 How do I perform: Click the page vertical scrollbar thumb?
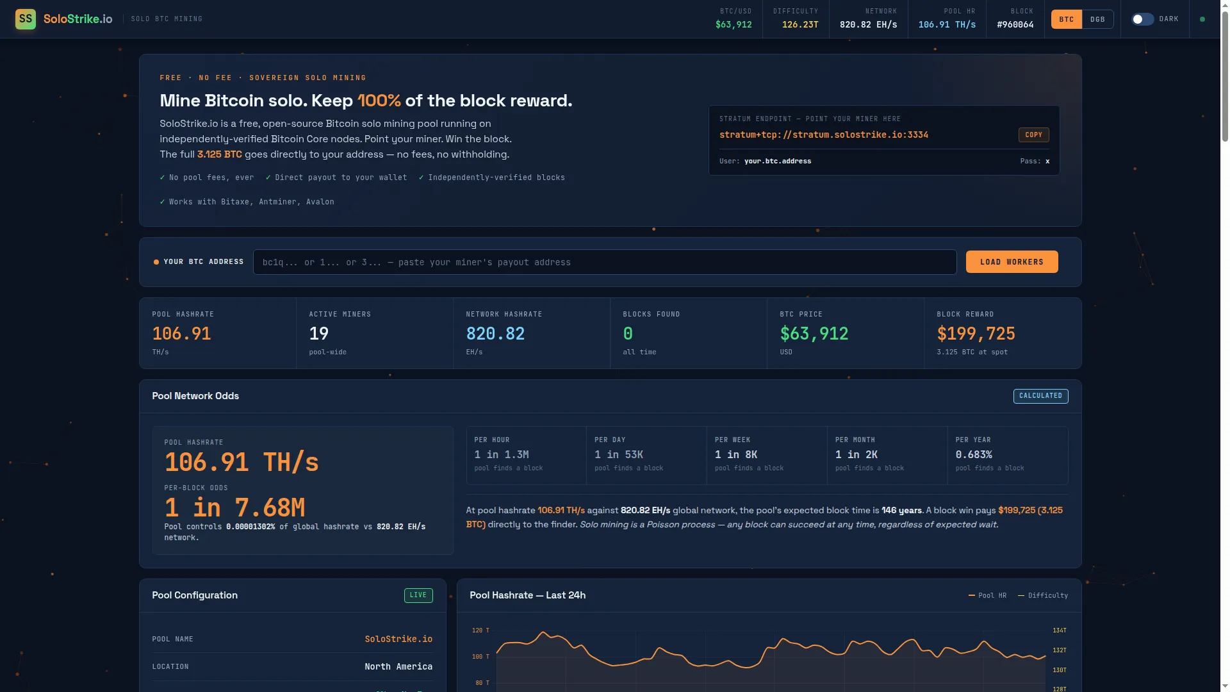pyautogui.click(x=1225, y=77)
